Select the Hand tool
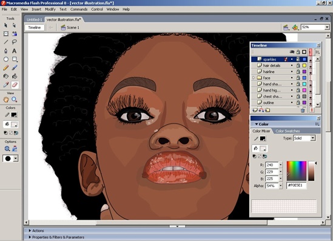The height and width of the screenshot is (241, 333). point(6,100)
